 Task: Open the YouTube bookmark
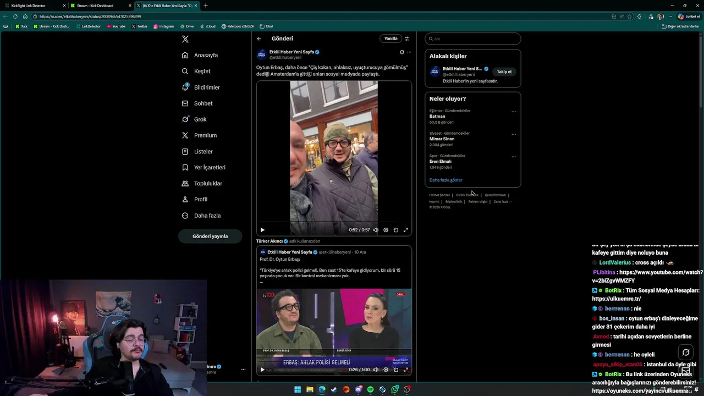coord(116,26)
